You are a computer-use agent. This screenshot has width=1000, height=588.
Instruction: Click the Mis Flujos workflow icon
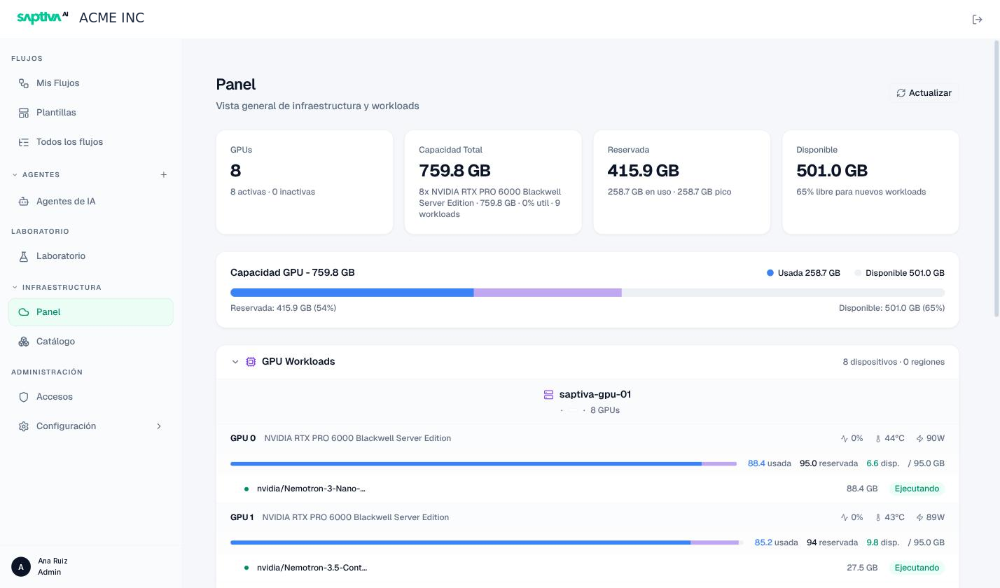tap(24, 83)
